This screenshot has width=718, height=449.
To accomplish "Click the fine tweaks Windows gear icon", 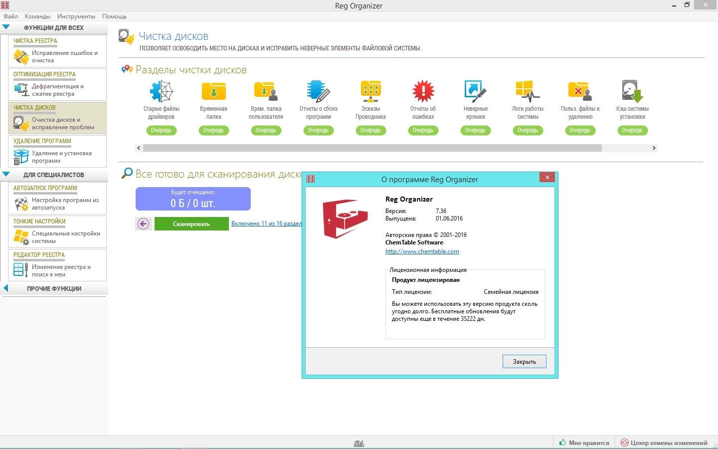I will pyautogui.click(x=21, y=237).
